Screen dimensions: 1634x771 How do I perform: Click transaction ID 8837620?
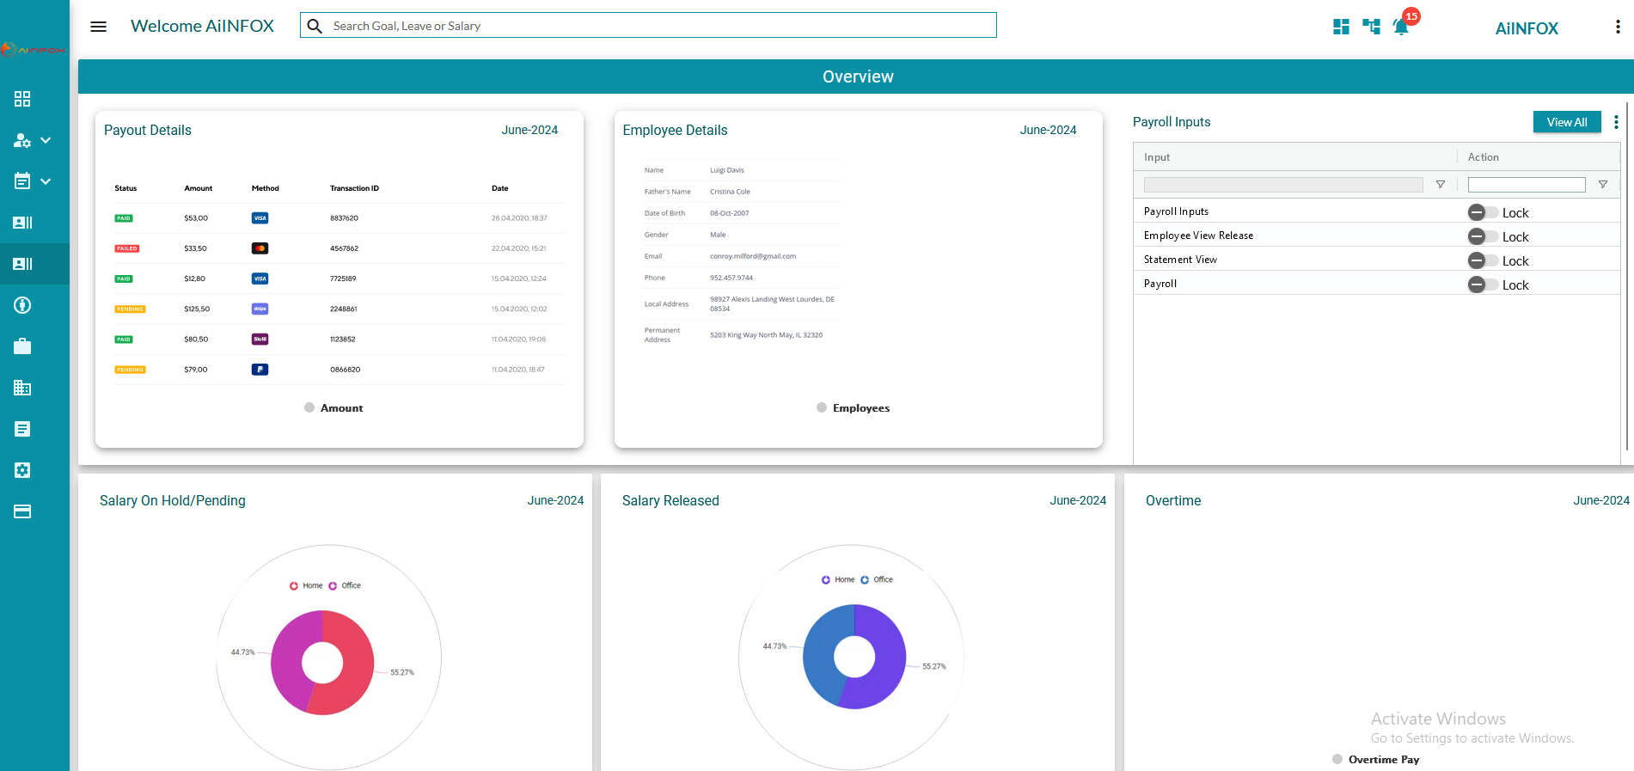coord(344,218)
